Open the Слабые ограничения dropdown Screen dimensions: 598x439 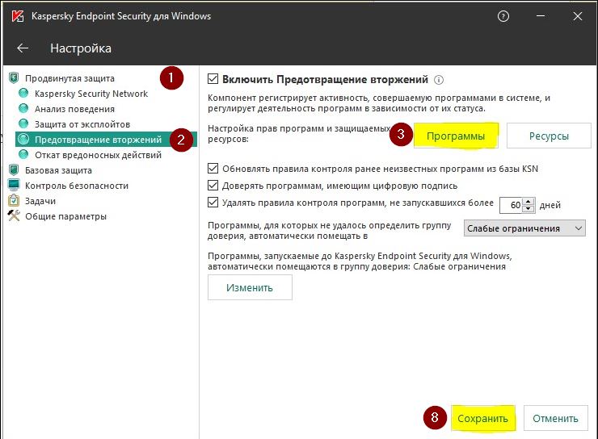click(x=524, y=228)
